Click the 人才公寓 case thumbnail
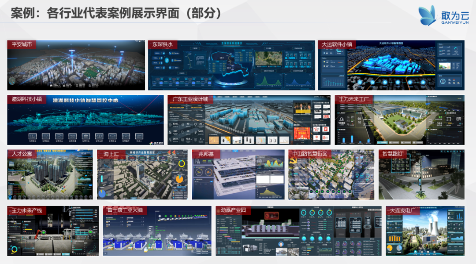This screenshot has height=264, width=476. [x=50, y=174]
